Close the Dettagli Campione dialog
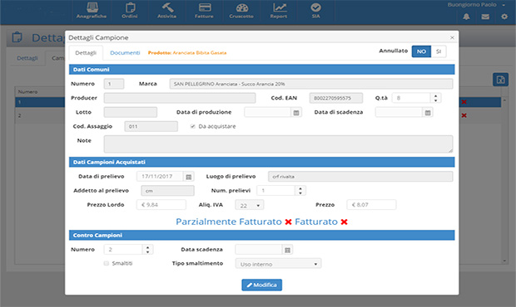This screenshot has width=516, height=307. (452, 37)
